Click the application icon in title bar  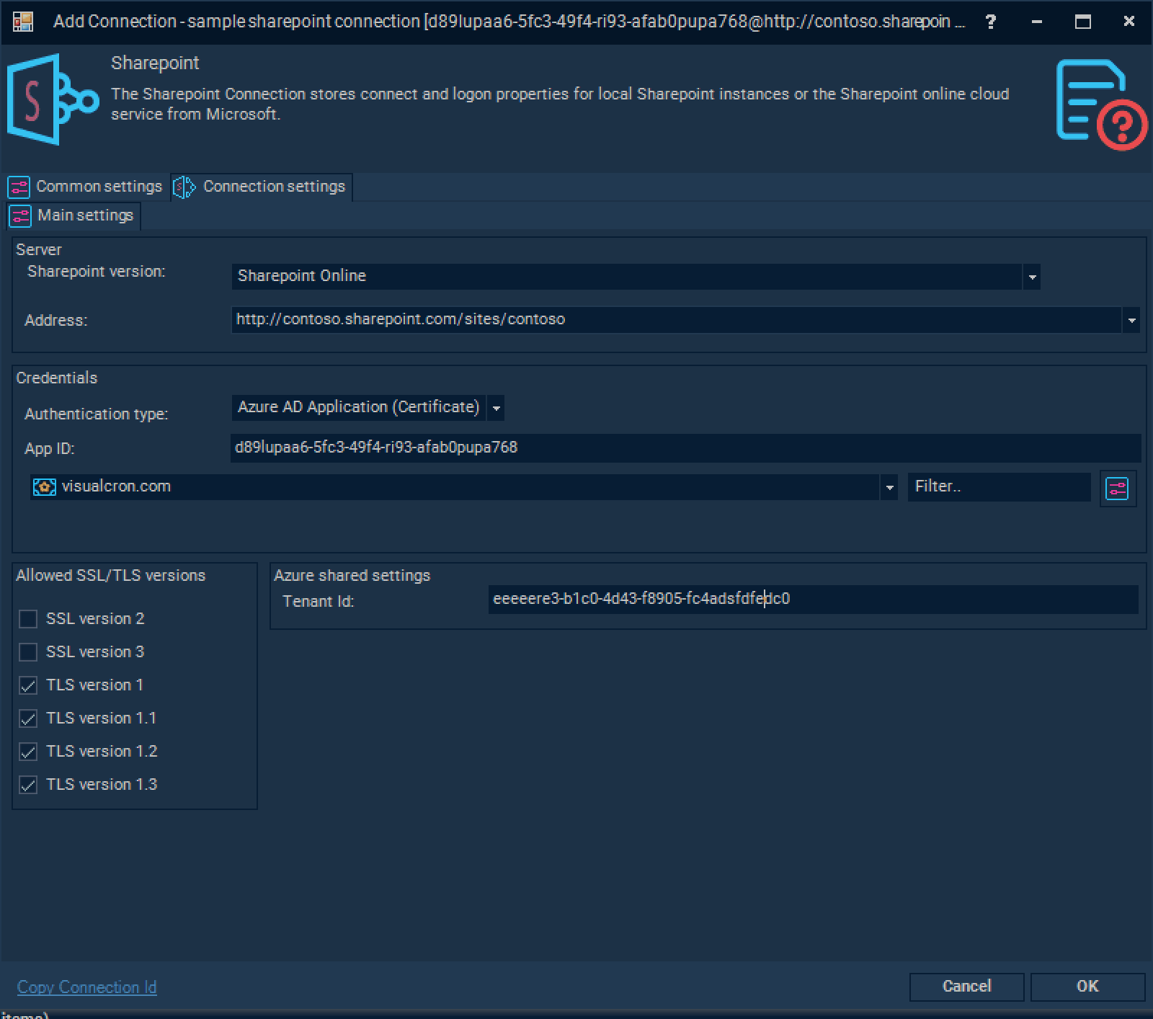tap(23, 22)
